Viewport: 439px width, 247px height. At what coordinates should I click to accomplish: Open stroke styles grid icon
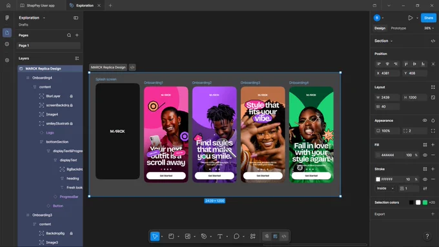[425, 169]
